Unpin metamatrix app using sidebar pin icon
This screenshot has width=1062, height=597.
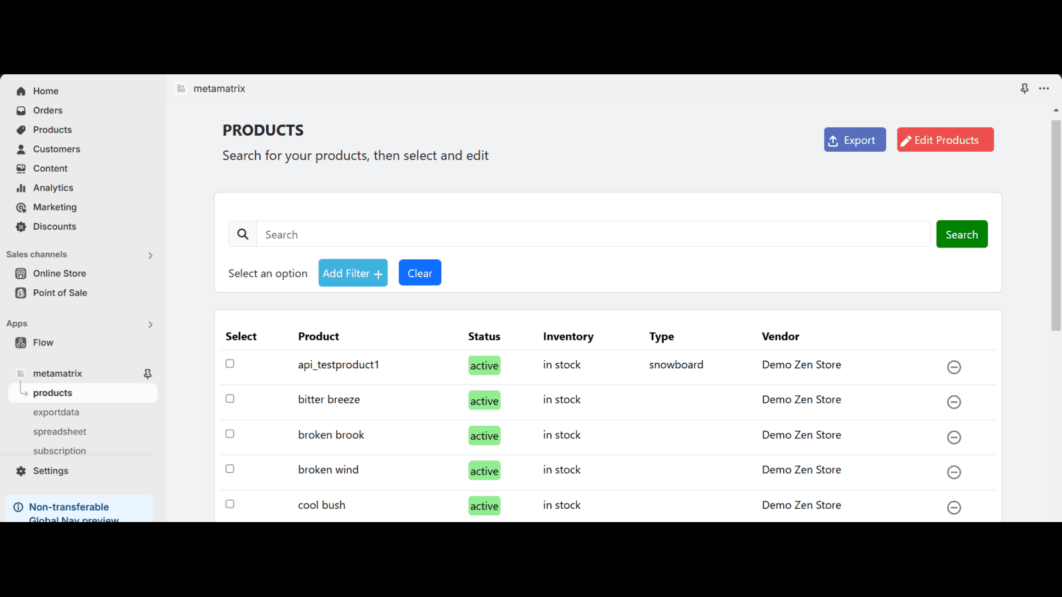pos(147,374)
